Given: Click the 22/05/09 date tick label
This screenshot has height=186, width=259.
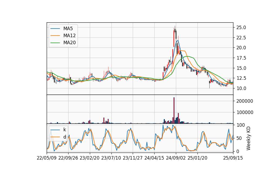Looking at the screenshot, I should pos(47,158).
